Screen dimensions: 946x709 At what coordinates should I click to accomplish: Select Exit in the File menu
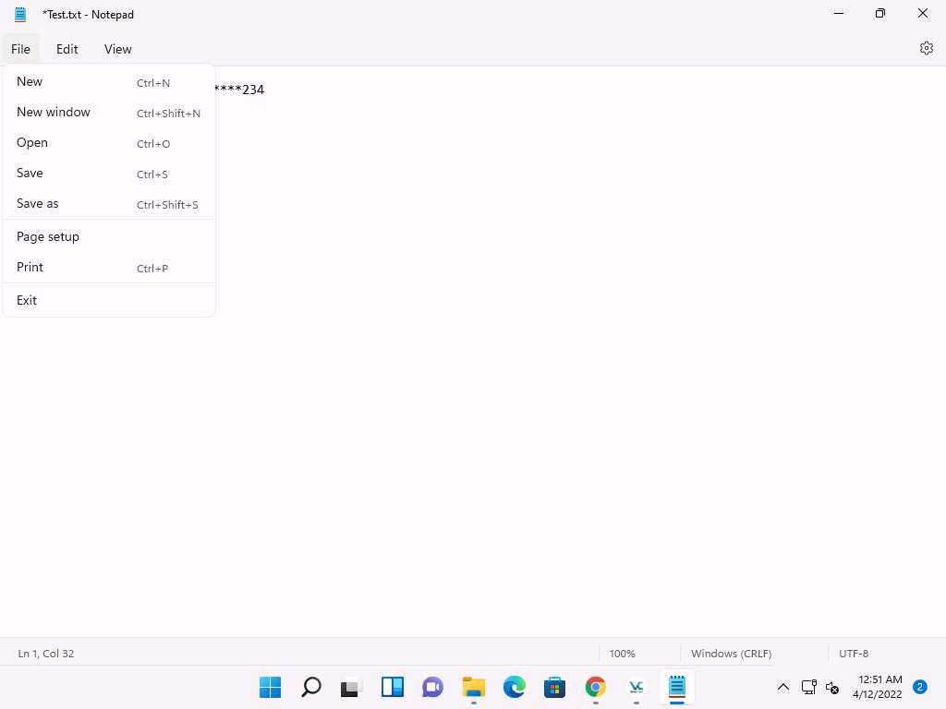coord(27,301)
